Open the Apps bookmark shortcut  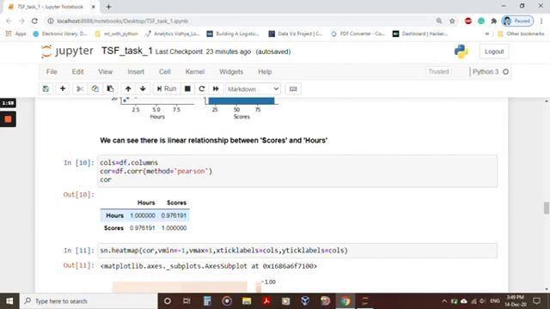[16, 34]
